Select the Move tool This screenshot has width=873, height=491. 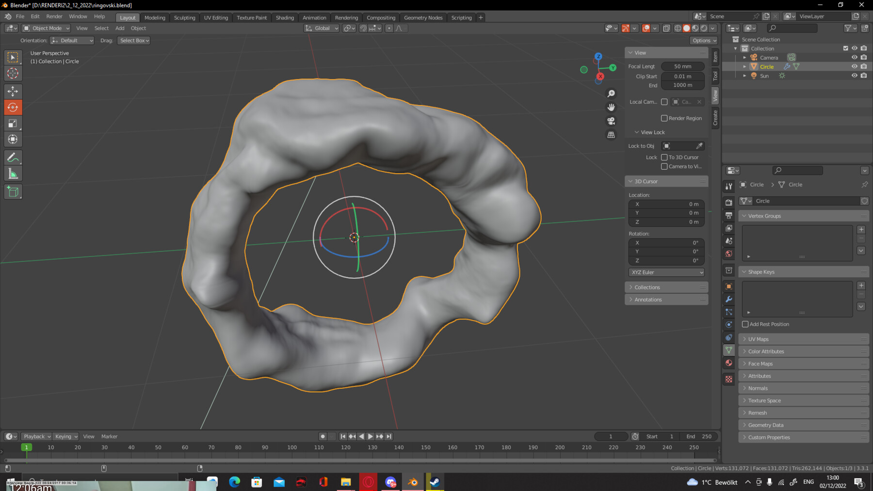[x=13, y=91]
